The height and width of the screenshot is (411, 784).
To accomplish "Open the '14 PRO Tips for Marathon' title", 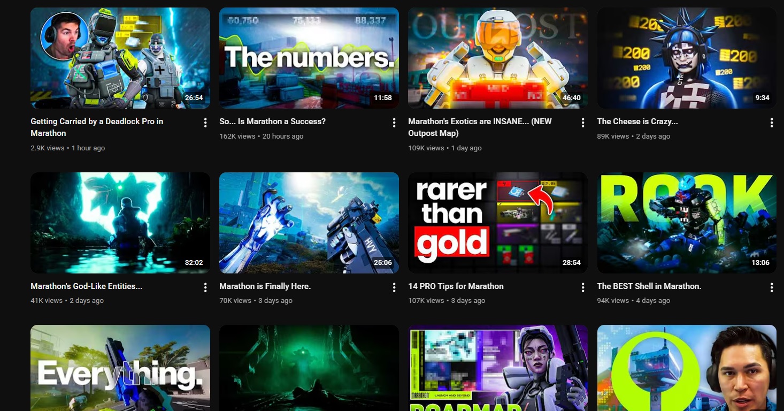I will (456, 286).
